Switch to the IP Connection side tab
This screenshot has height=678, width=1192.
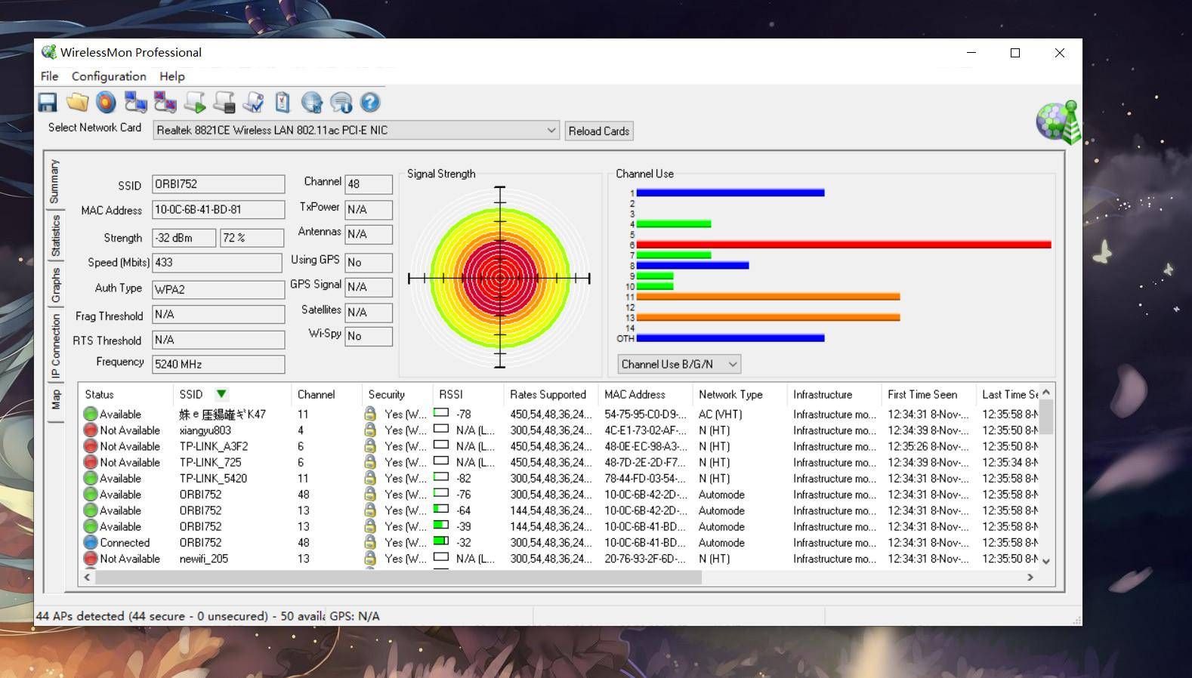[x=54, y=346]
